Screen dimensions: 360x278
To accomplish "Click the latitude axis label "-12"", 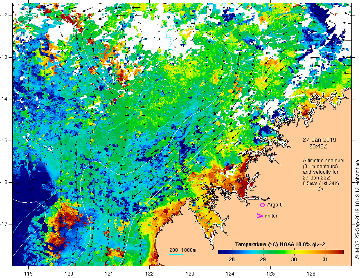I will 4,16.
